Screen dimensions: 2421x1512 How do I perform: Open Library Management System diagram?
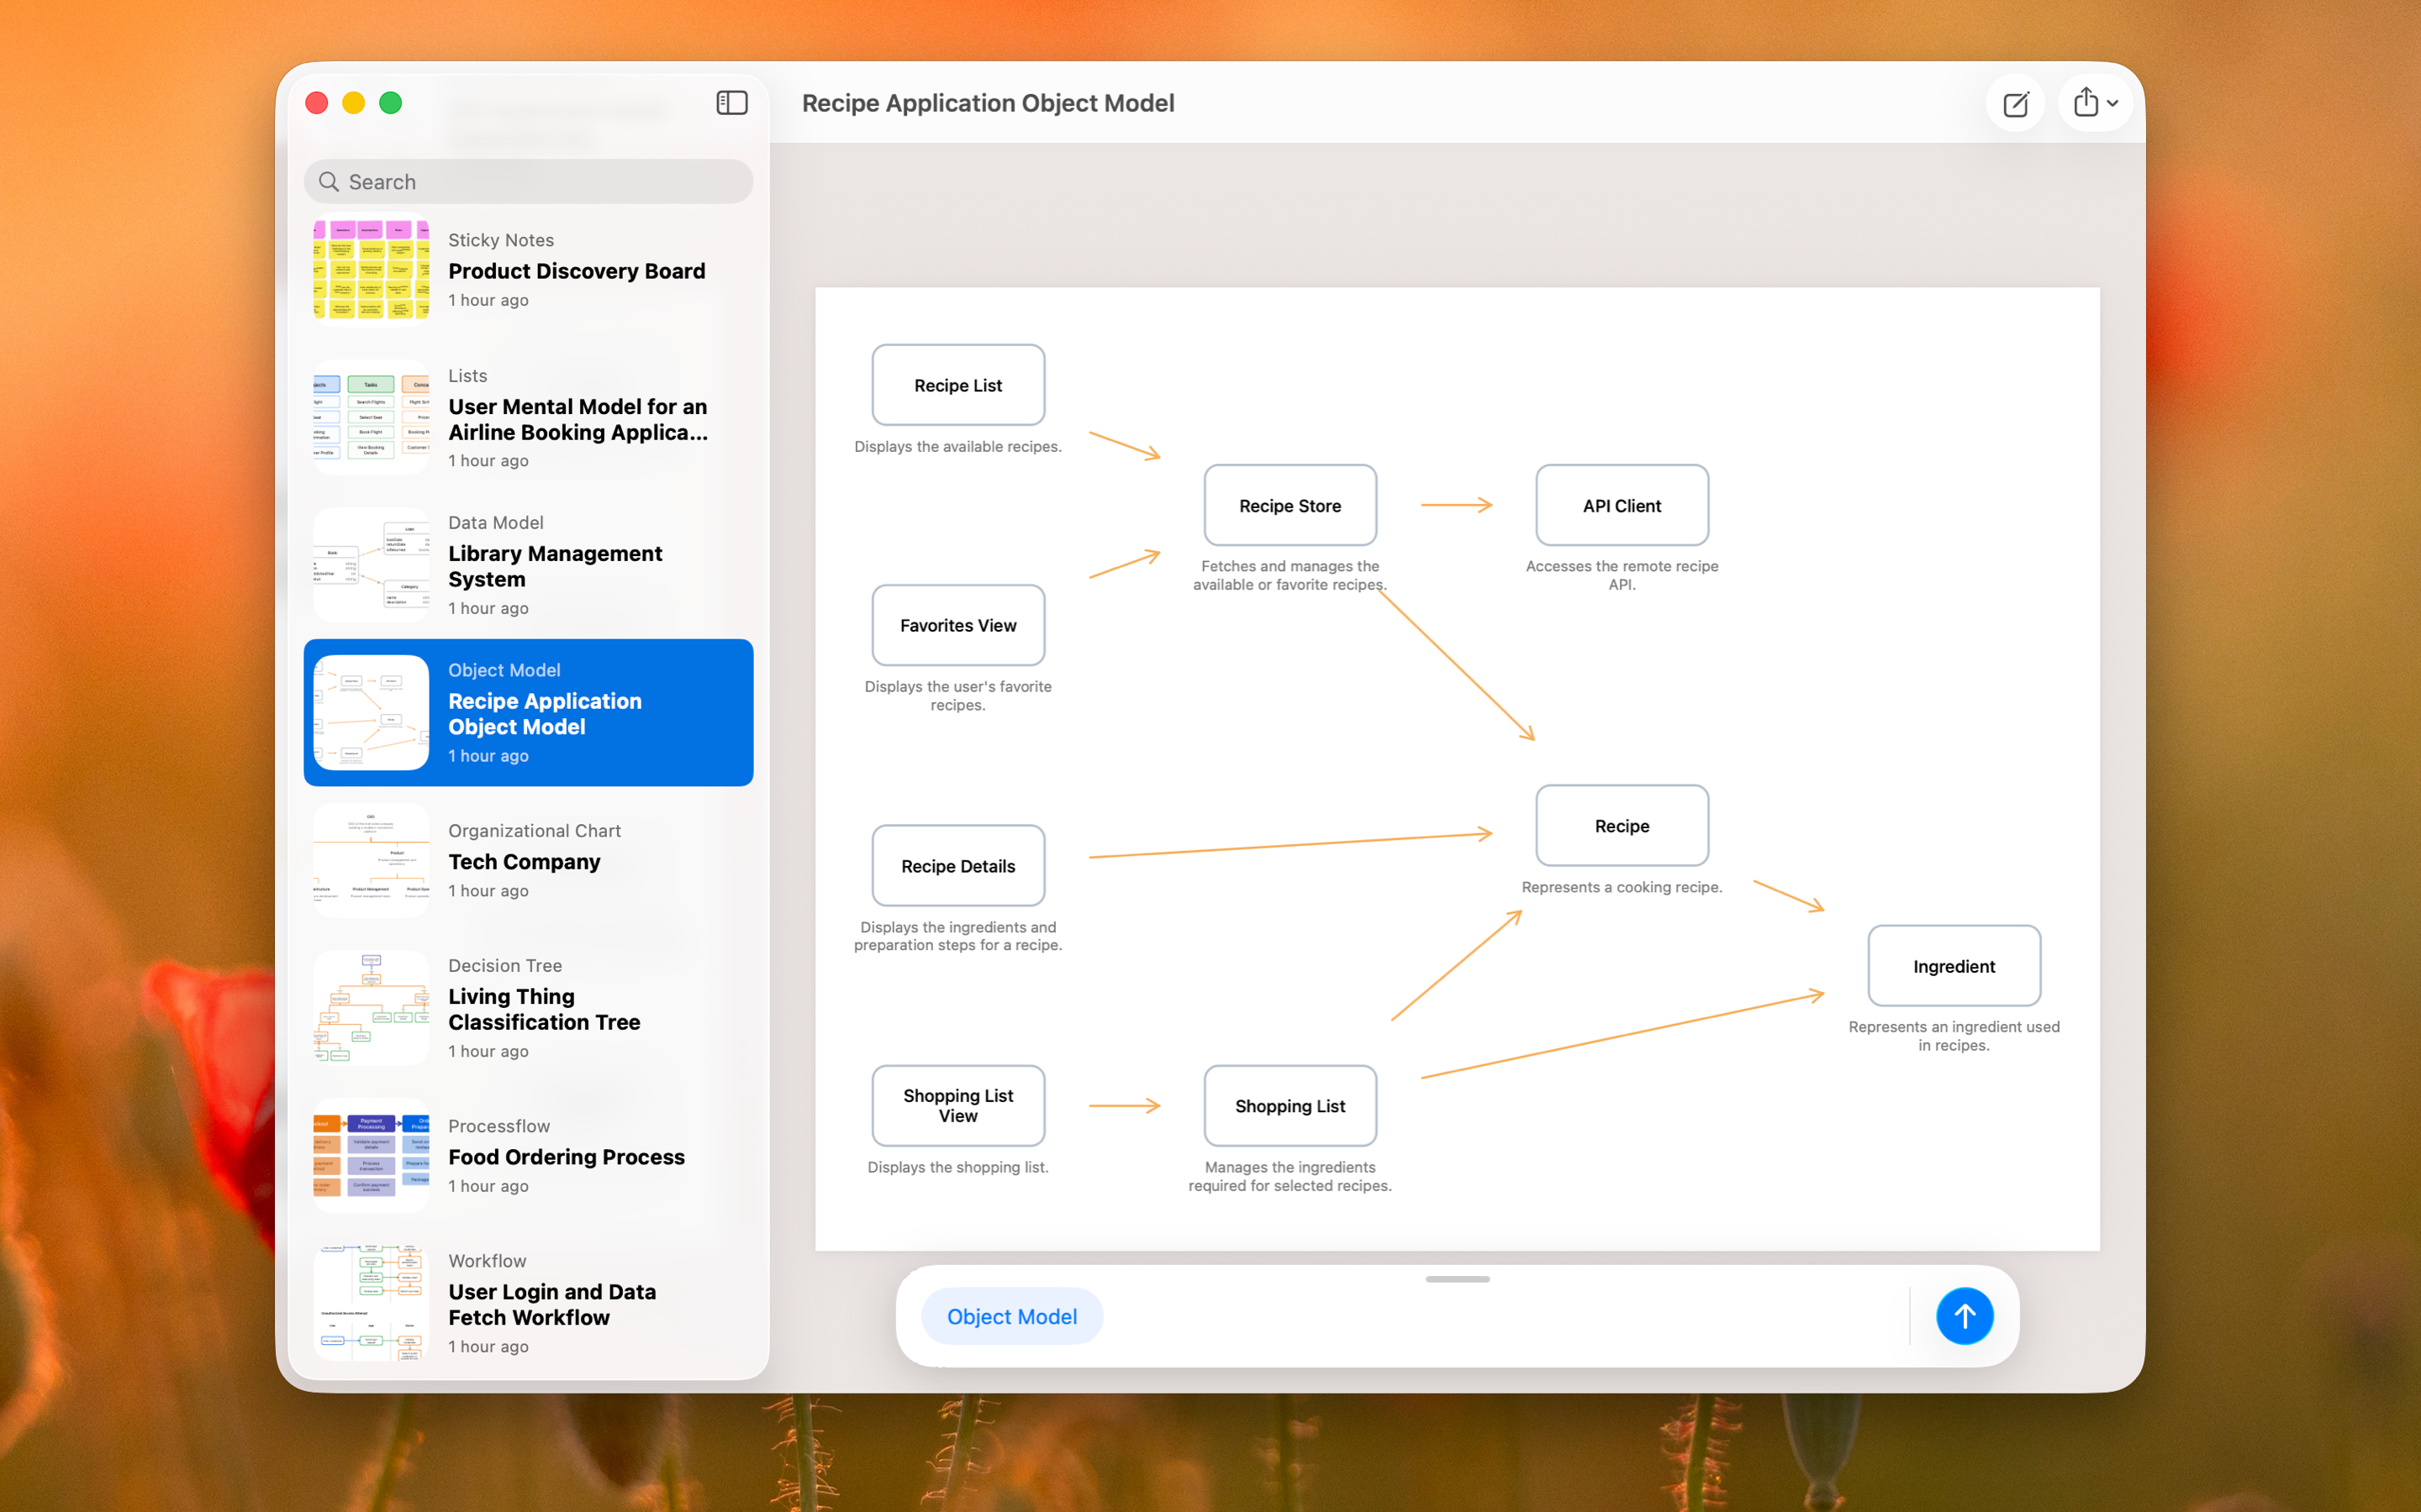tap(528, 565)
